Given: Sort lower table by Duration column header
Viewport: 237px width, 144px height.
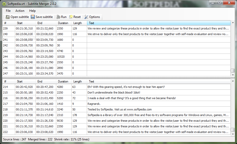Looking at the screenshot, I should 64,81.
